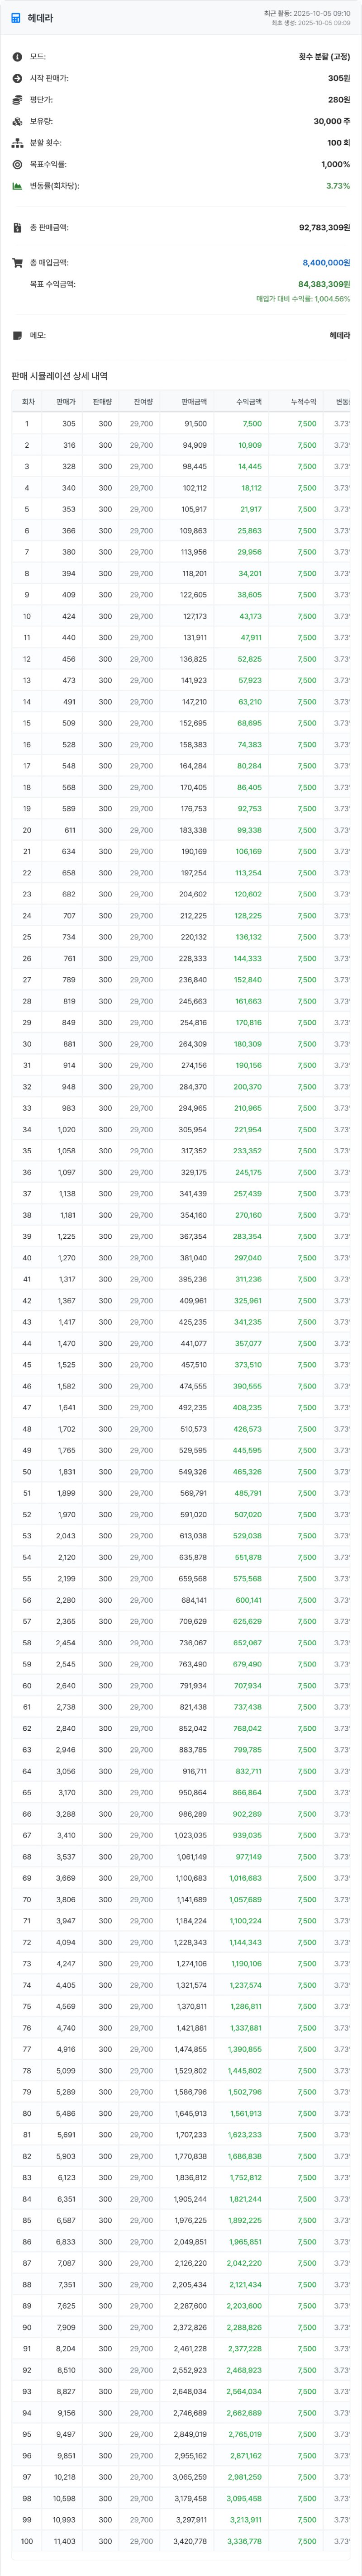This screenshot has width=362, height=2576.
Task: Click the 수익금액 column header
Action: (248, 402)
